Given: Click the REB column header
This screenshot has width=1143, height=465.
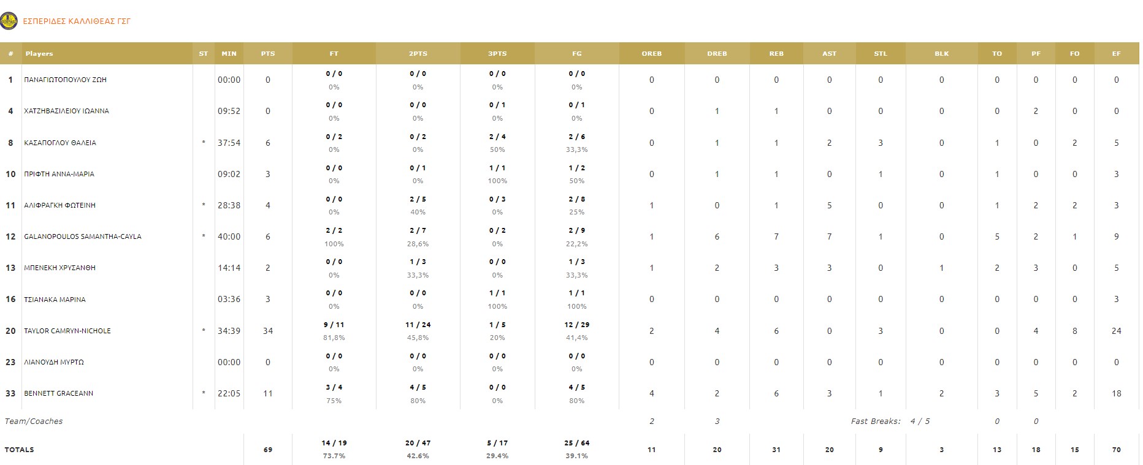Looking at the screenshot, I should 776,54.
